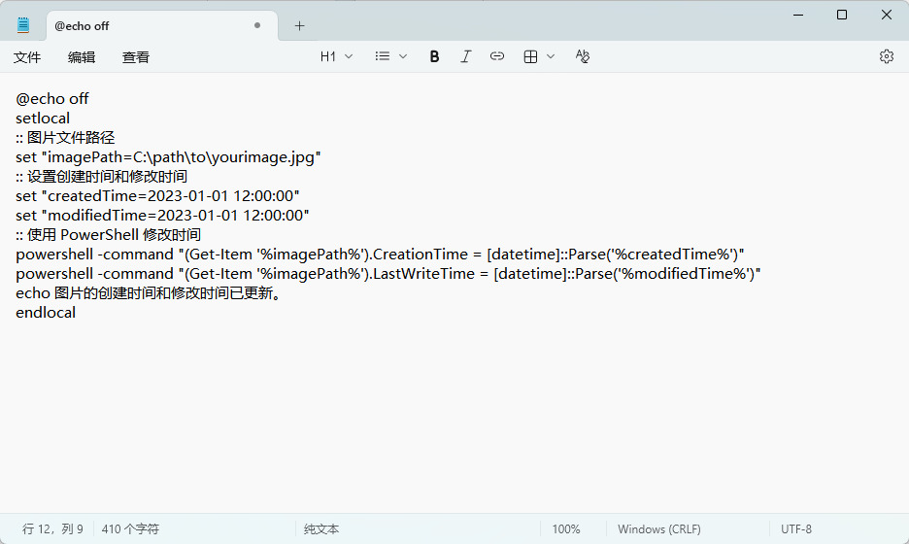Close the Notepad window
The image size is (909, 544).
coord(887,15)
